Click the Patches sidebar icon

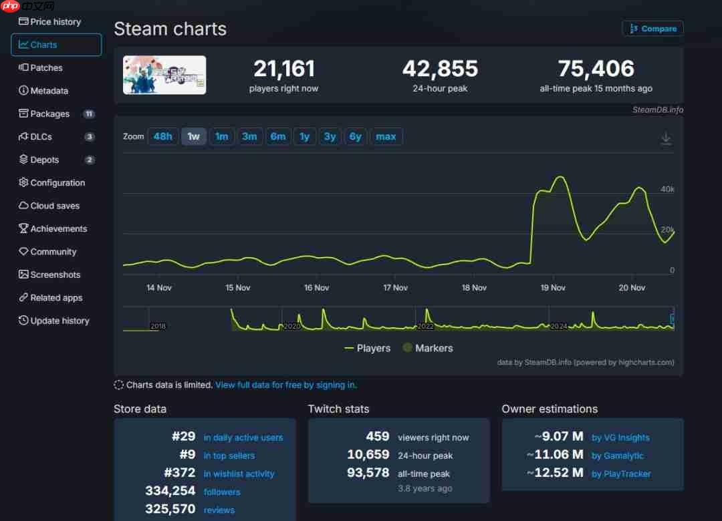pos(23,67)
